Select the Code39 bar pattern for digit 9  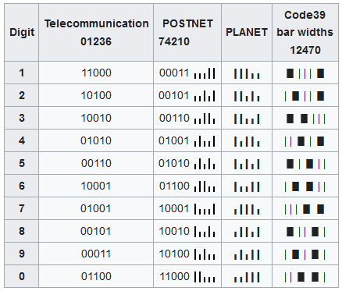pos(305,254)
